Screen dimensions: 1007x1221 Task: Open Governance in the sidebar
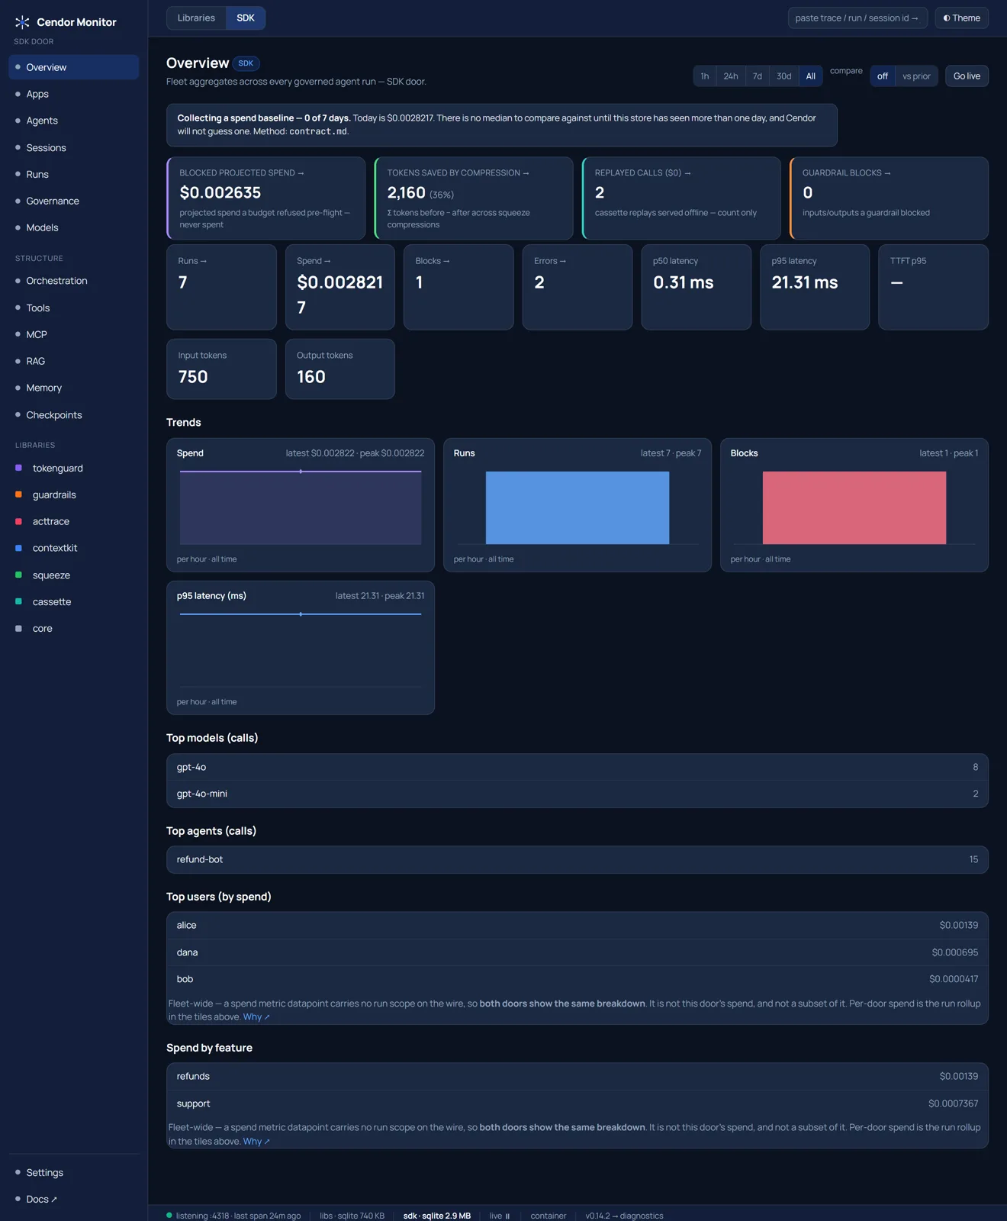coord(73,201)
